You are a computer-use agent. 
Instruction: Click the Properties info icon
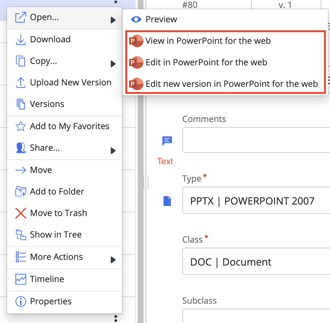(x=21, y=301)
